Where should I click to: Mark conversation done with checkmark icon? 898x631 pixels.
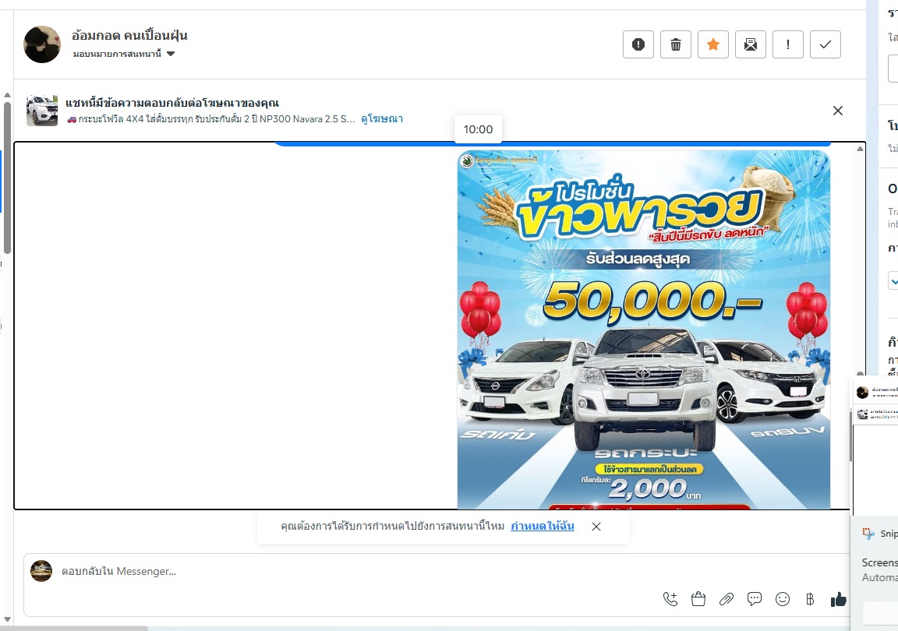pyautogui.click(x=826, y=44)
